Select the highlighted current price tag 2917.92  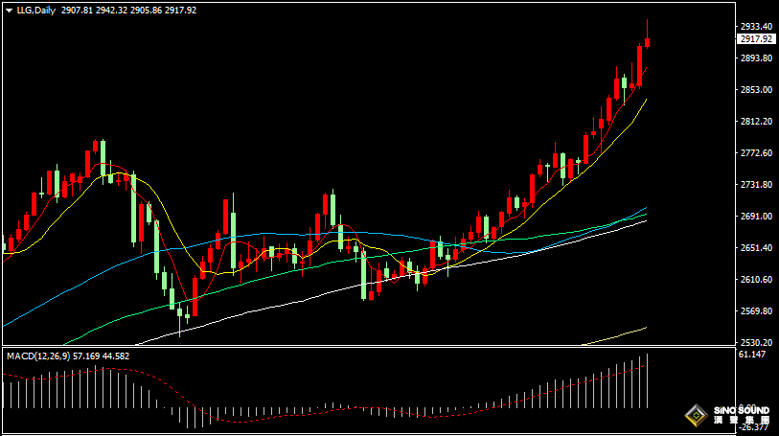click(x=756, y=38)
